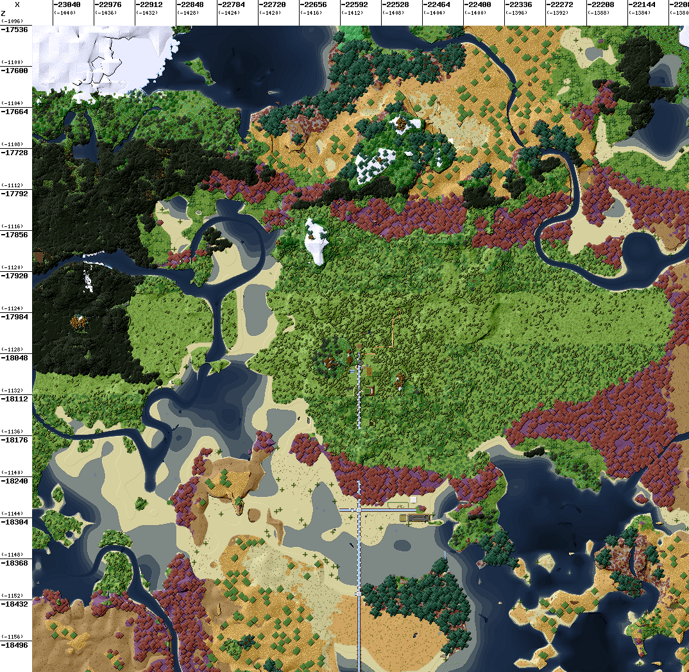Screen dimensions: 689x672
Task: Click the Z axis header letter
Action: tap(4, 13)
